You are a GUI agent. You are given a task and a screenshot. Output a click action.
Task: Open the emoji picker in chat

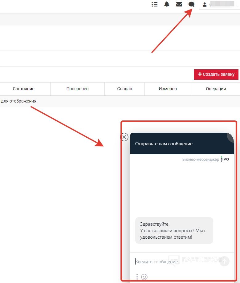coord(144,277)
